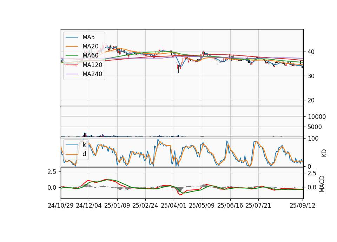The image size is (337, 242).
Task: Click the 25/05/09 date axis label
Action: (x=202, y=206)
